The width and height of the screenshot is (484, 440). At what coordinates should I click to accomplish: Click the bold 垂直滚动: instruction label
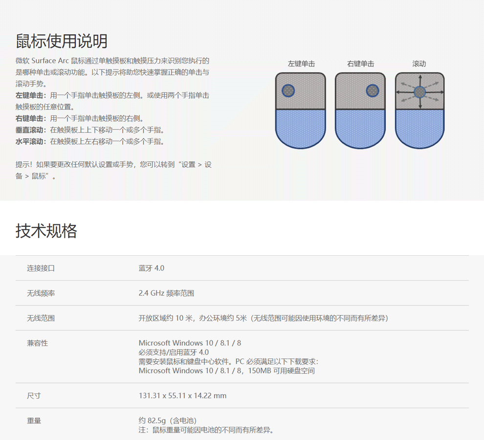pos(31,130)
